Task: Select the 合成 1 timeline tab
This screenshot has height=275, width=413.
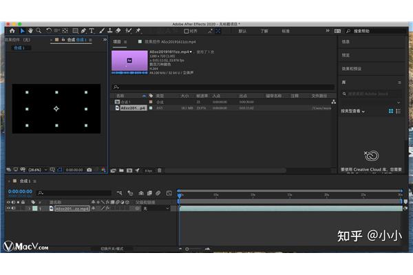Action: [x=25, y=181]
